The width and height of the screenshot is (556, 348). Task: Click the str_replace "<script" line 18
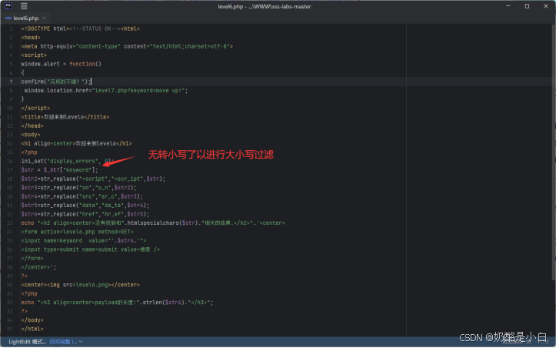coord(93,179)
